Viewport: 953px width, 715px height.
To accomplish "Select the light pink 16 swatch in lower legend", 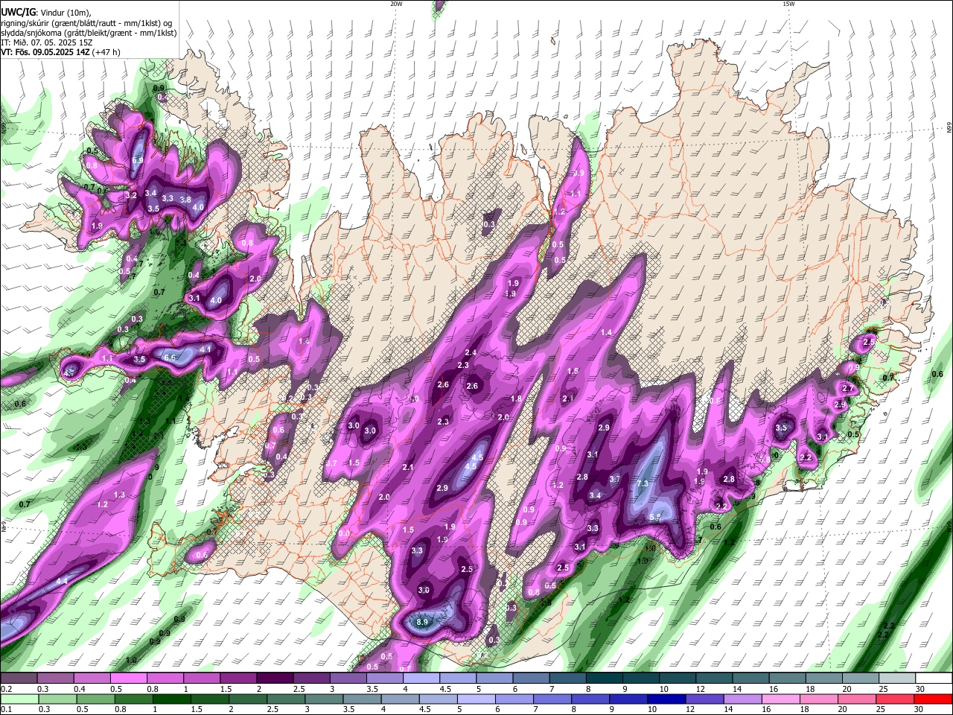I will click(781, 699).
